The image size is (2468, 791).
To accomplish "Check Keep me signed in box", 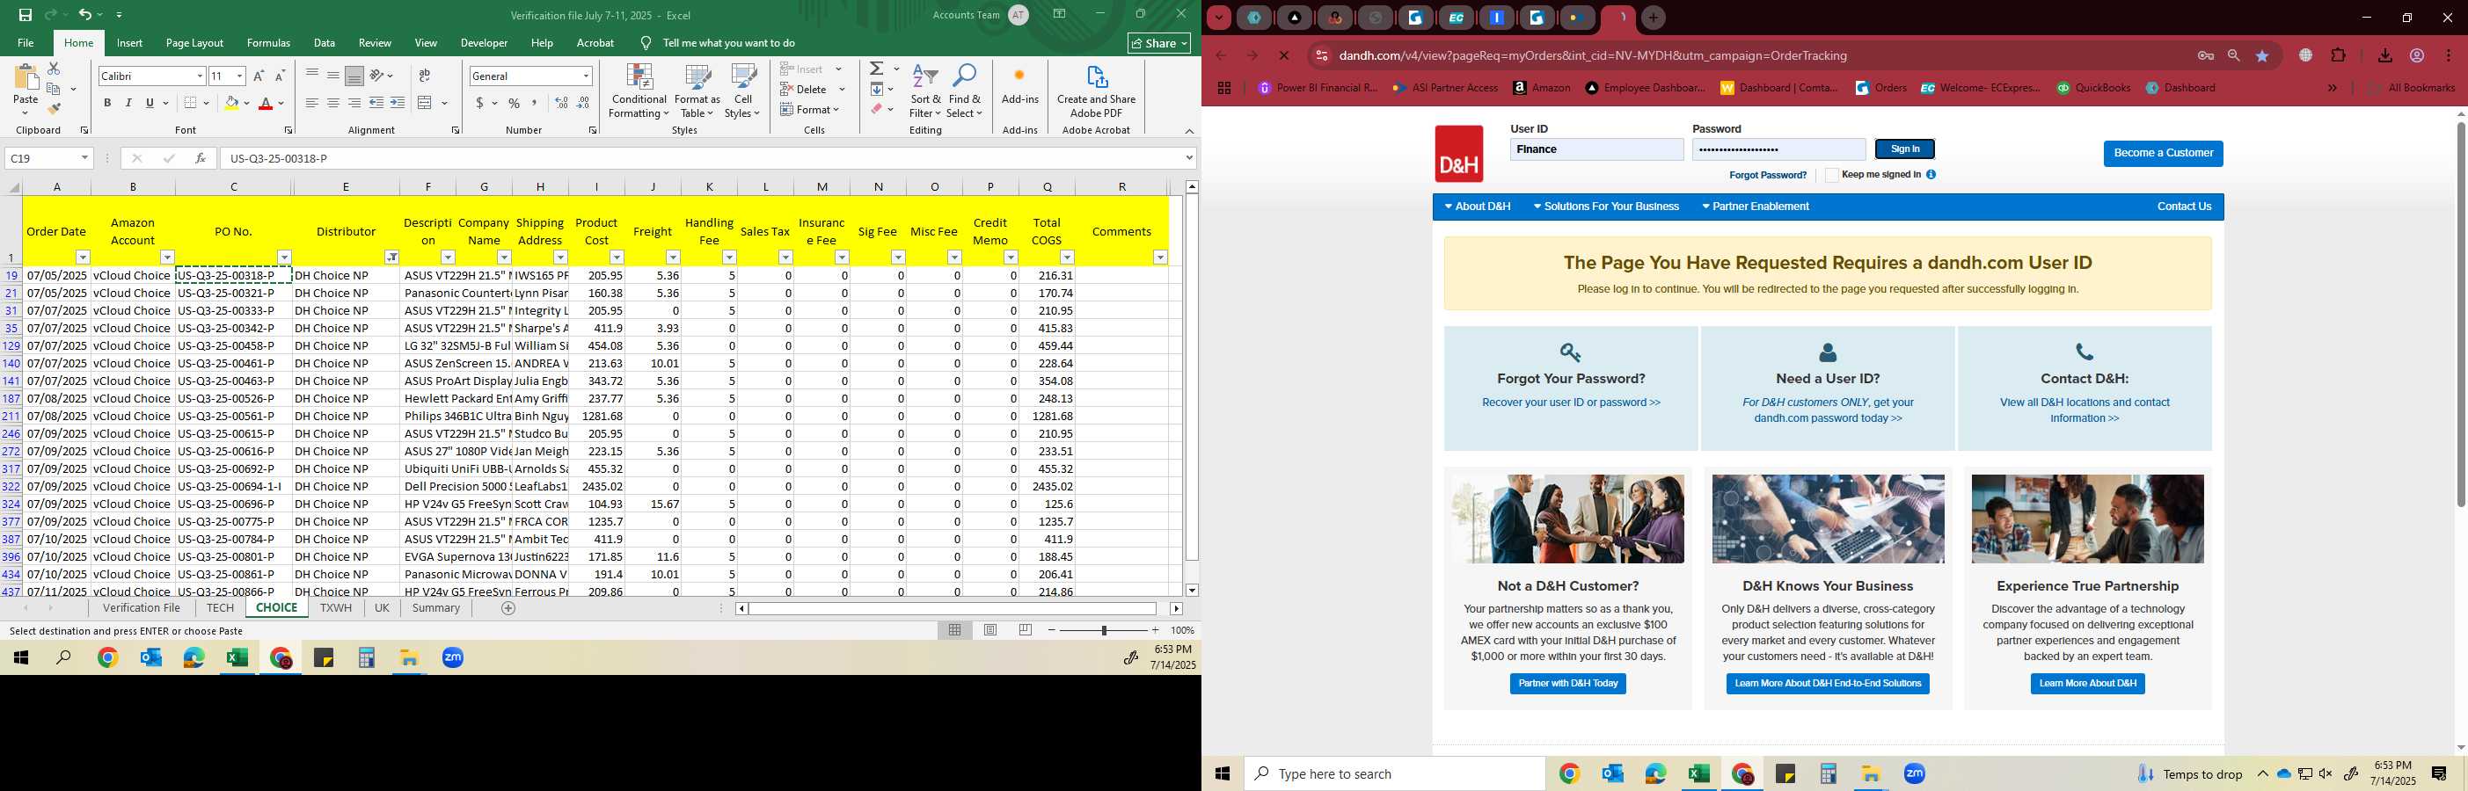I will tap(1831, 175).
